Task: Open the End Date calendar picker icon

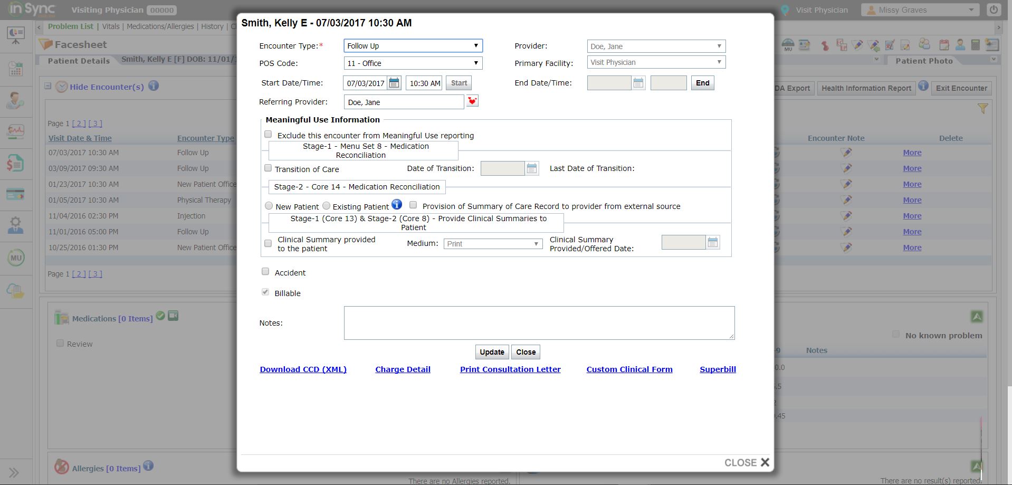Action: point(638,83)
